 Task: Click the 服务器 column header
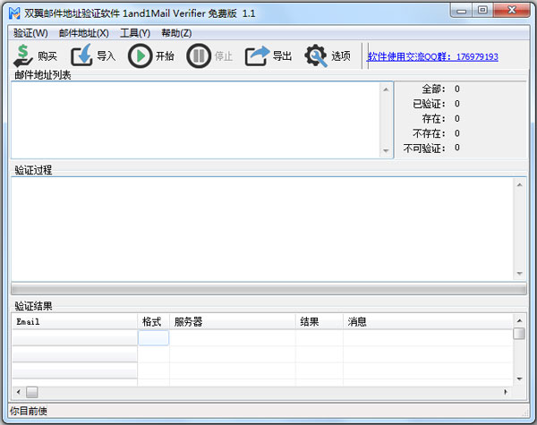[x=232, y=321]
